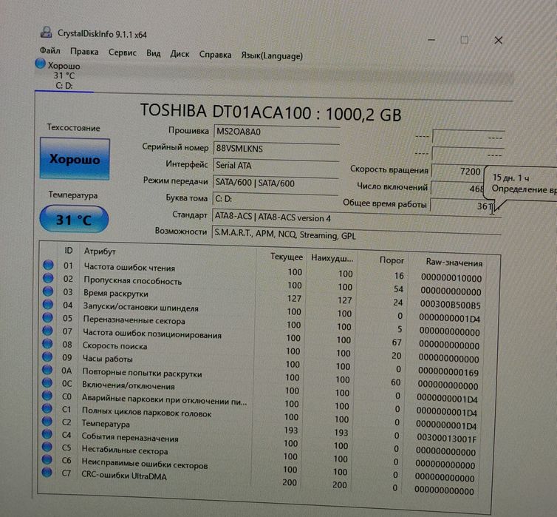Open the Диск menu
Image resolution: width=557 pixels, height=517 pixels.
coord(180,54)
